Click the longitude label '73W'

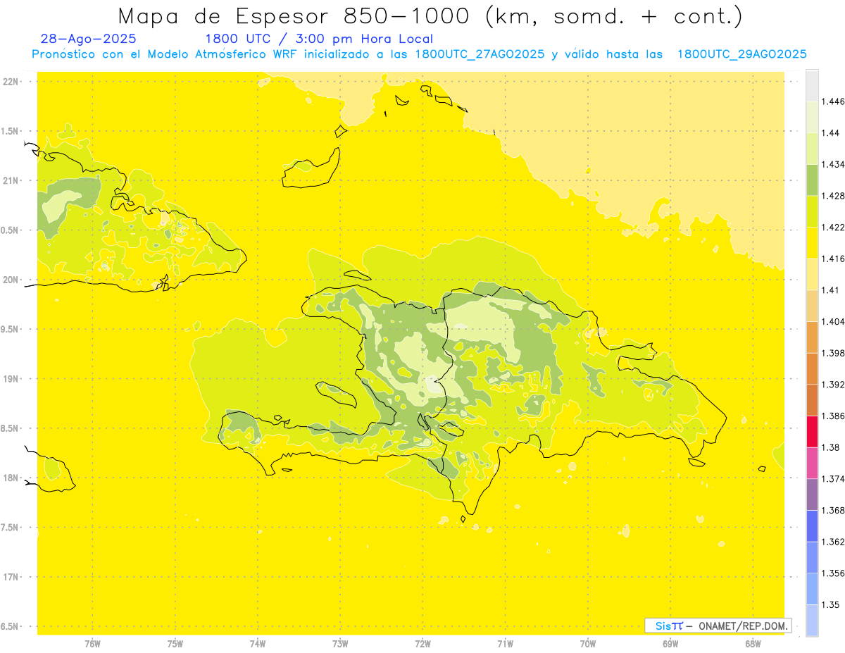(340, 643)
